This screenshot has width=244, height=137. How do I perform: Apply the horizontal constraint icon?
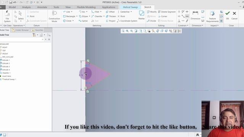(179, 16)
